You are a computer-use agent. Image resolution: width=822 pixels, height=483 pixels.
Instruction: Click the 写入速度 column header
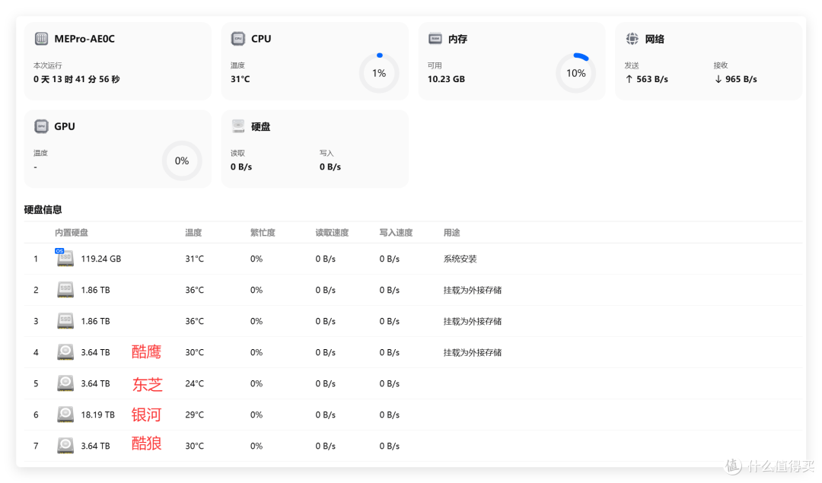396,233
